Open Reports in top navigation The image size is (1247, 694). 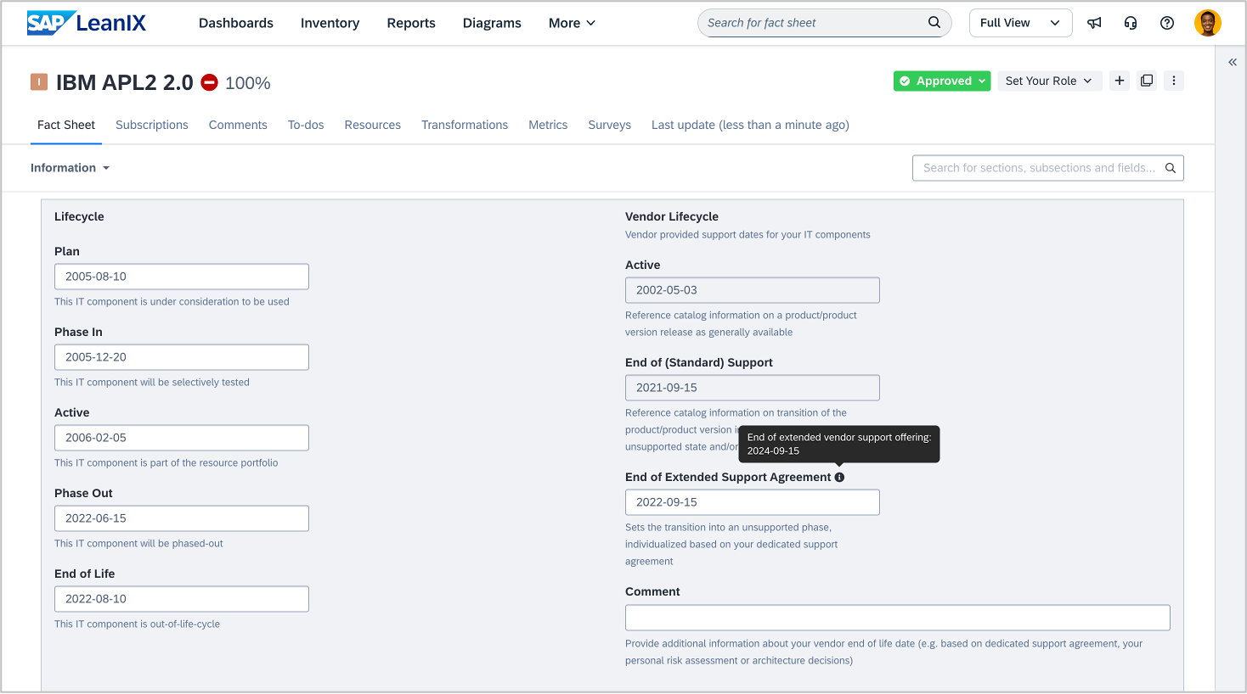[x=411, y=23]
